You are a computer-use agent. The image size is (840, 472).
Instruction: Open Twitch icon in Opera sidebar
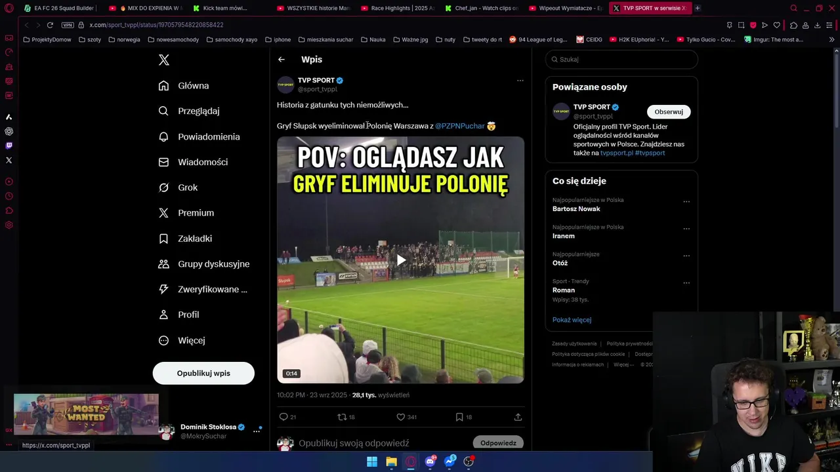point(9,146)
